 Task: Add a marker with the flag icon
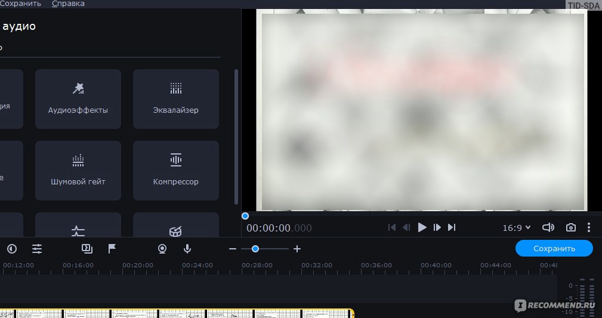(112, 249)
